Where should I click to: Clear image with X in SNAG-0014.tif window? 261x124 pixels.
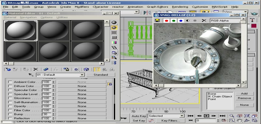pos(204,20)
